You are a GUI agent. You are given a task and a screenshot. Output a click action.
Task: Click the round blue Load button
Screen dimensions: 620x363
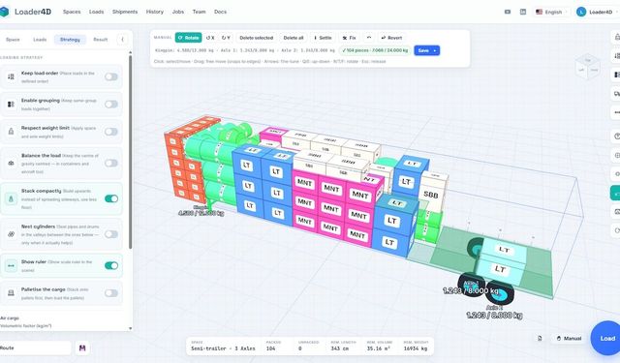pyautogui.click(x=606, y=338)
